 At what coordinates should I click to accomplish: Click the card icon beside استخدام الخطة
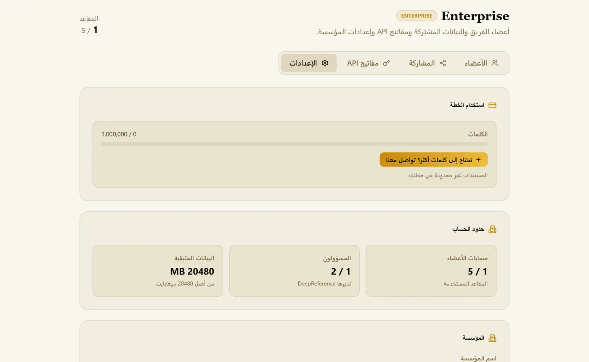pyautogui.click(x=492, y=105)
